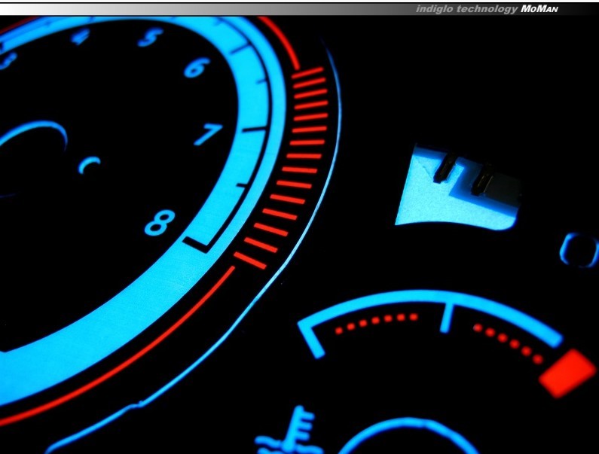Viewport: 599px width, 454px height.
Task: Click the number 4 on the tachometer
Action: tap(79, 36)
